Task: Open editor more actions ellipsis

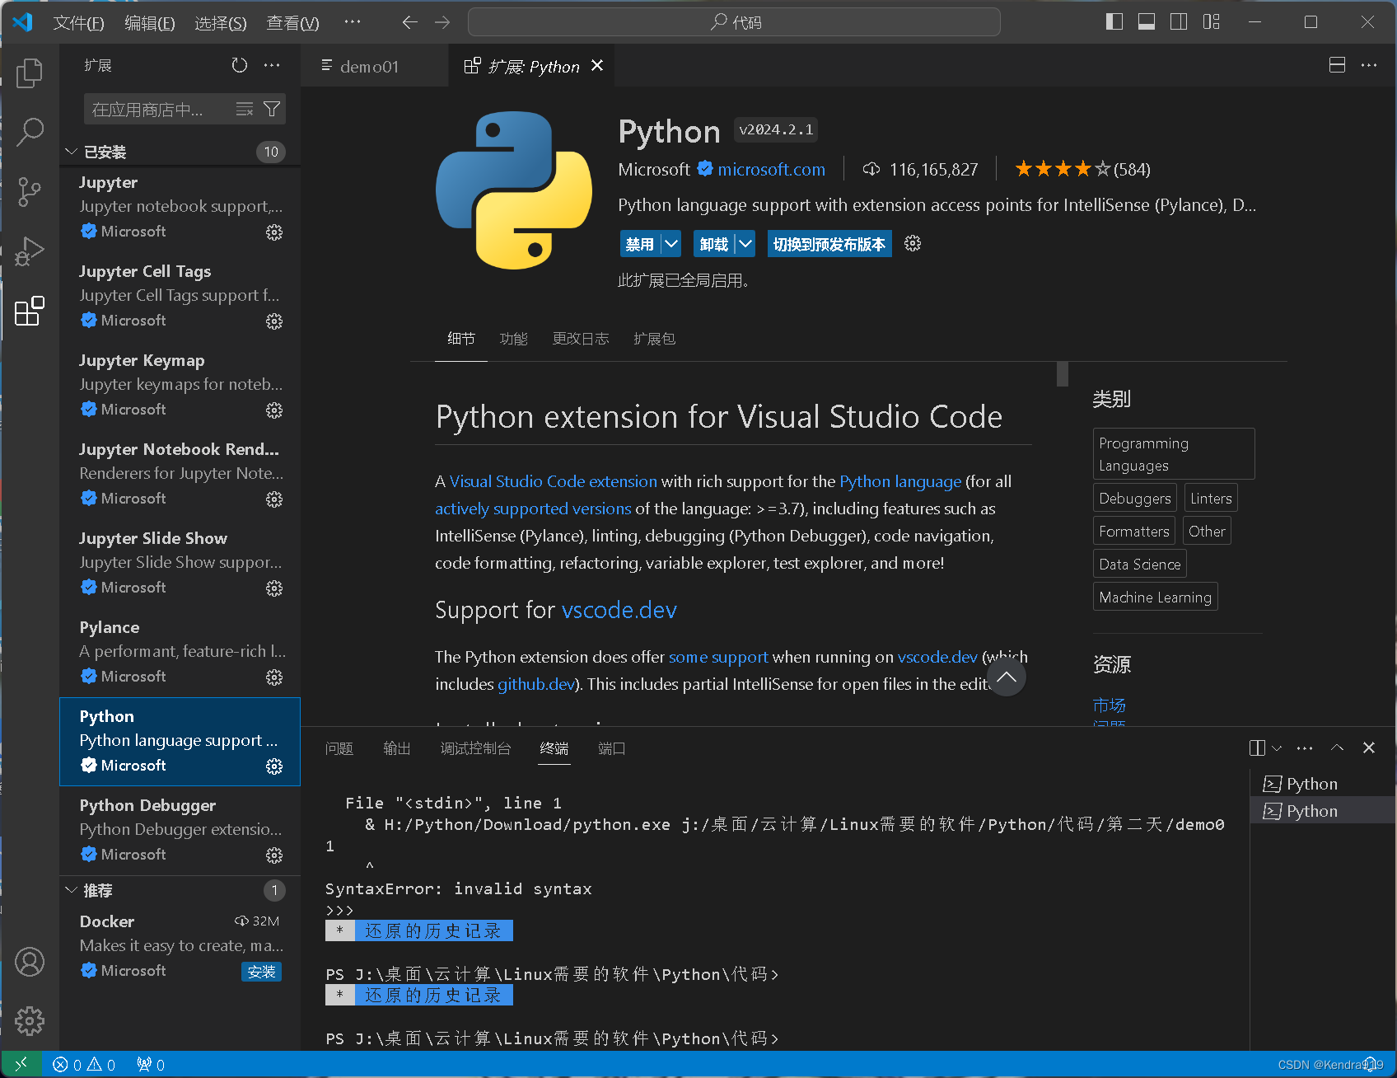Action: coord(1369,65)
